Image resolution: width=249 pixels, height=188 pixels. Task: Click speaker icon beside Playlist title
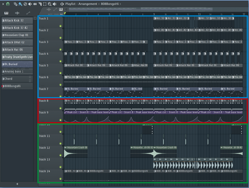click(x=62, y=4)
